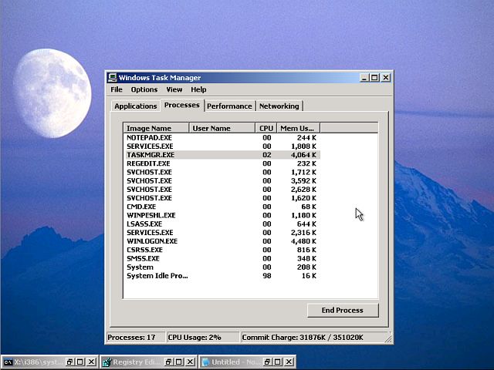Image resolution: width=494 pixels, height=370 pixels.
Task: Sort processes by CPU column header
Action: (266, 128)
